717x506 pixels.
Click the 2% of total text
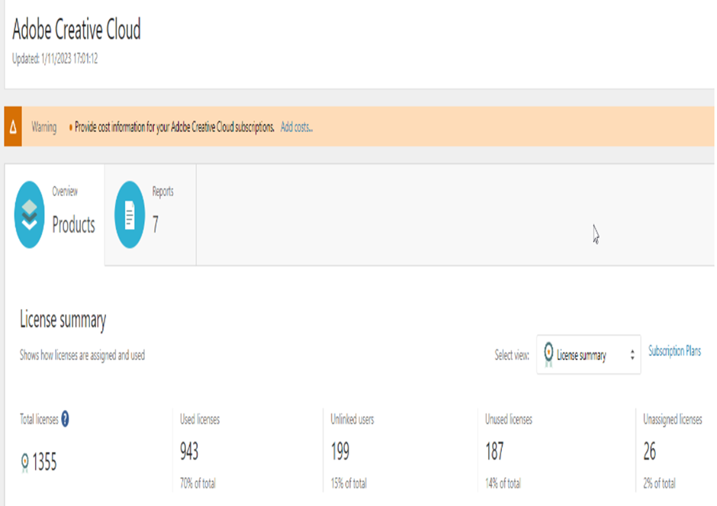[659, 483]
